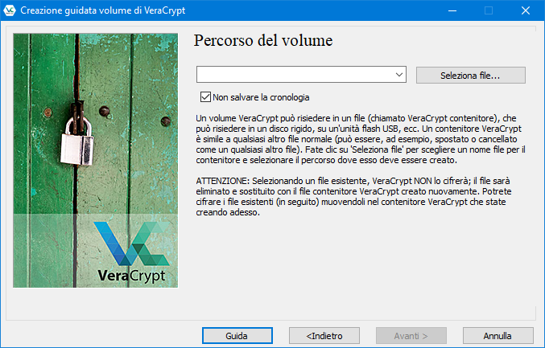Click the disabled 'Avanti >' button
The width and height of the screenshot is (545, 348).
[411, 335]
